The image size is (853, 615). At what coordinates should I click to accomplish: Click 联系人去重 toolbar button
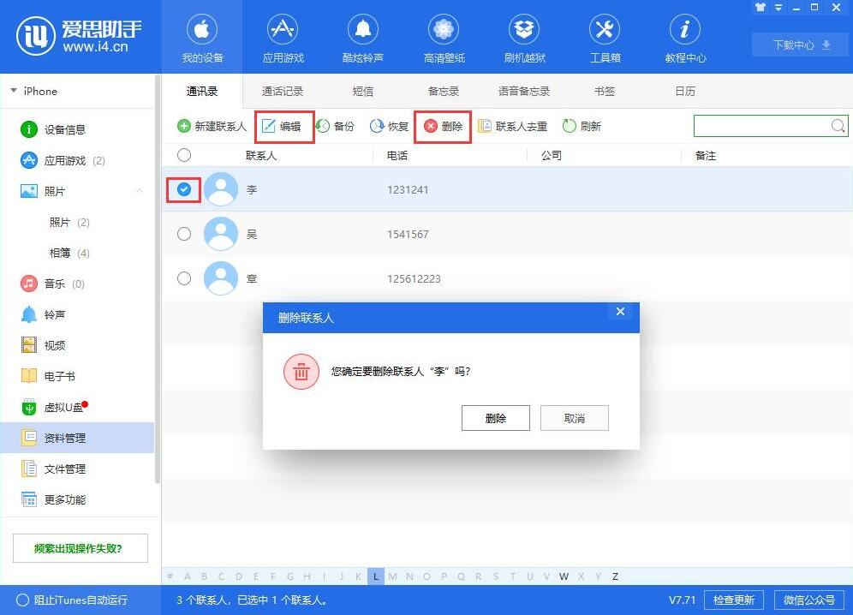pyautogui.click(x=512, y=126)
